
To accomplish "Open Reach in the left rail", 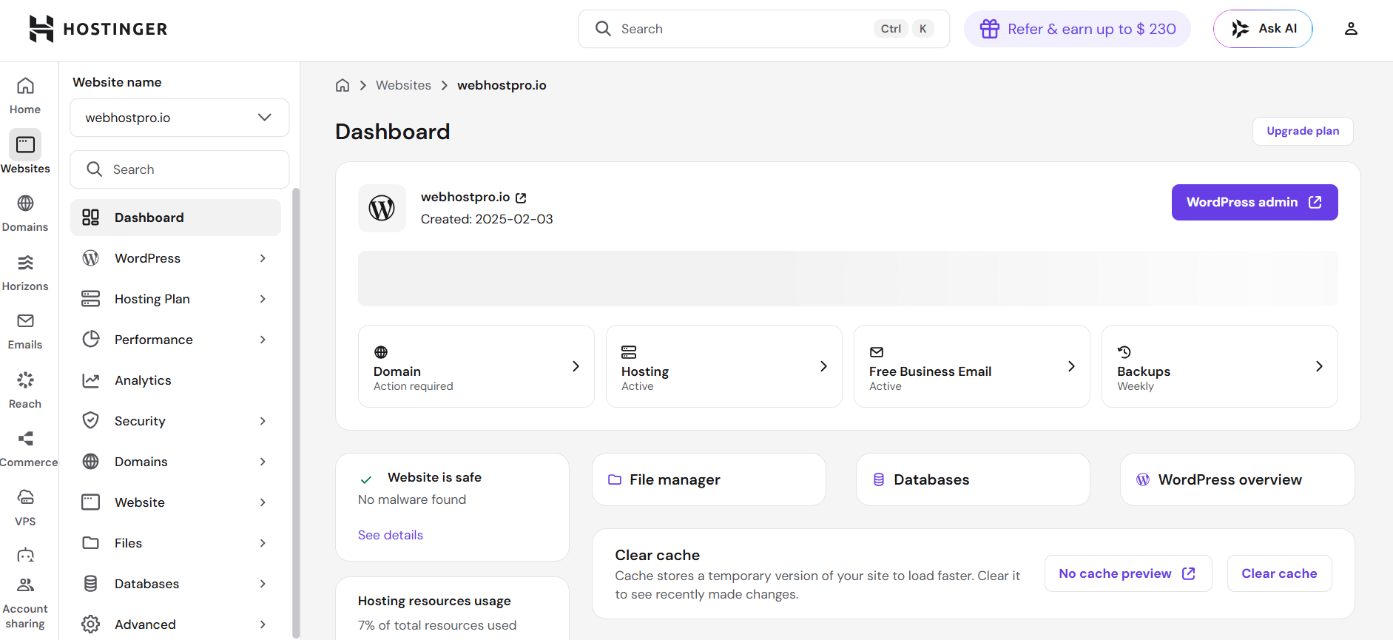I will [25, 390].
